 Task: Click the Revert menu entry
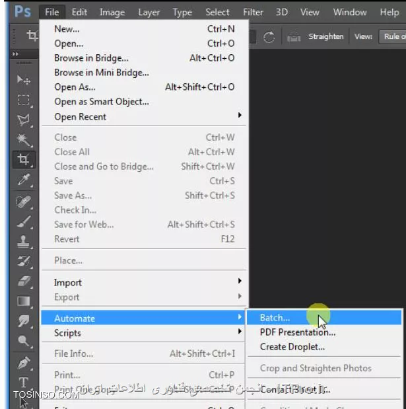point(143,239)
